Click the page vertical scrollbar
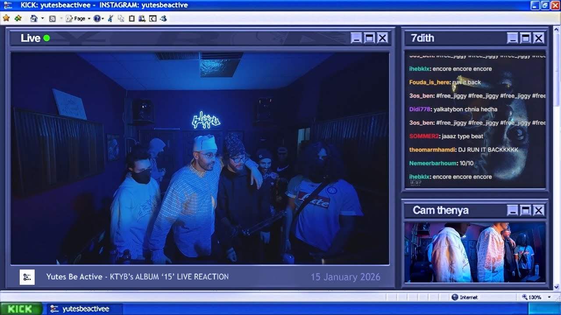 (x=557, y=158)
